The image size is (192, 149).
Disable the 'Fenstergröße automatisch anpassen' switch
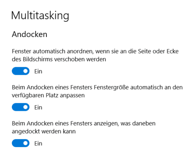pos(21,107)
